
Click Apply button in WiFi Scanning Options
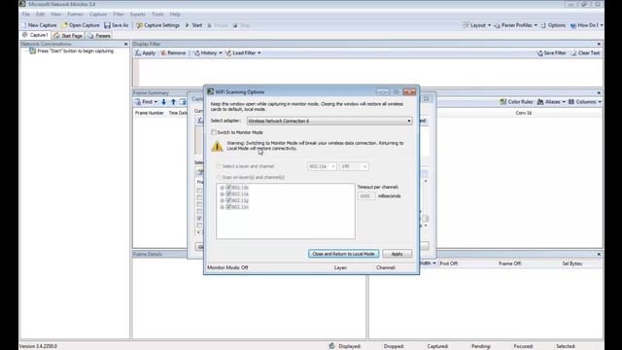[x=397, y=254]
